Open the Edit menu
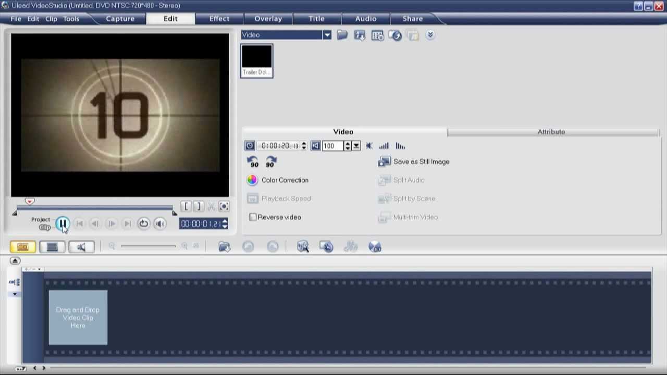 tap(33, 19)
